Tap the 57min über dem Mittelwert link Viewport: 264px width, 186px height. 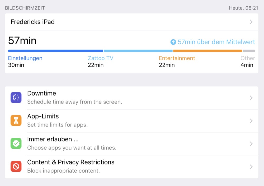coord(216,42)
